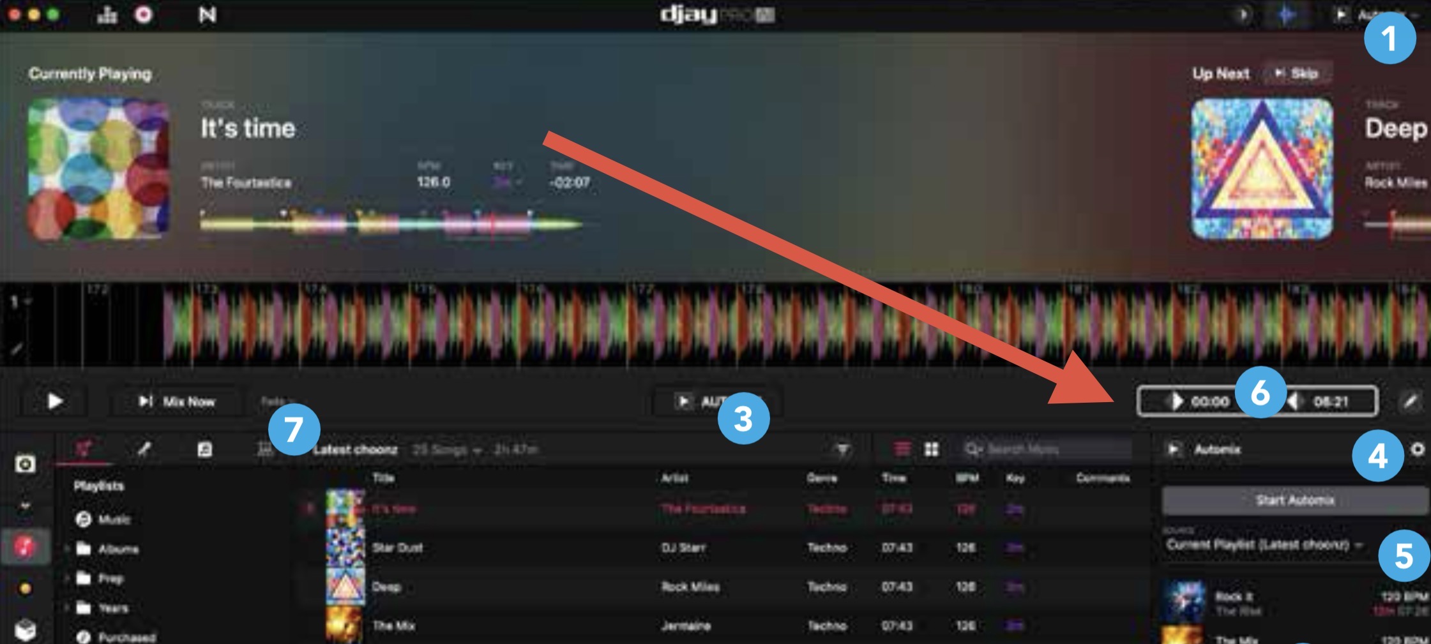Select the Apple Music source in the sidebar
Screen dimensions: 1431x644
point(25,547)
